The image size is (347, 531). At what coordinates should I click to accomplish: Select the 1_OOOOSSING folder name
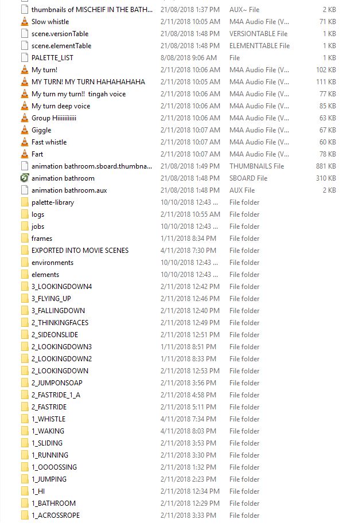tap(54, 467)
